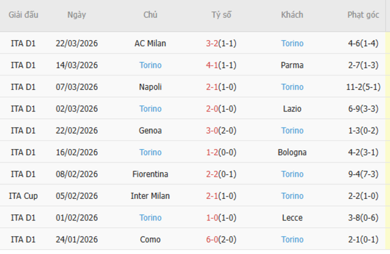Click the Torino home link against Lecce
390x254 pixels.
[150, 218]
